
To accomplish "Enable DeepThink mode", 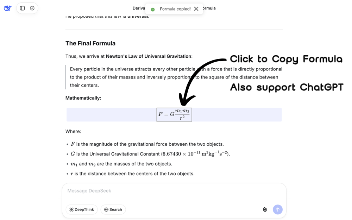I will point(82,209).
